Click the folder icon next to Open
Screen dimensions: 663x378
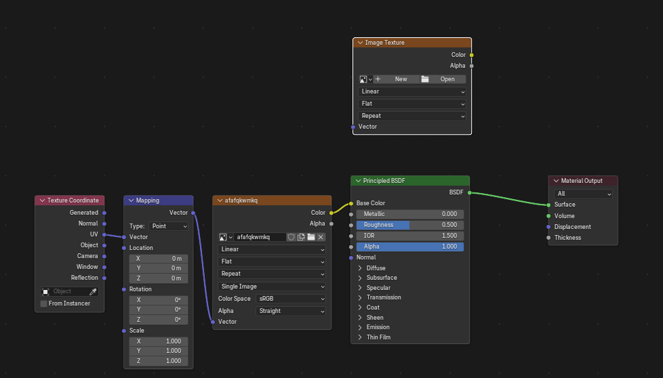tap(425, 79)
